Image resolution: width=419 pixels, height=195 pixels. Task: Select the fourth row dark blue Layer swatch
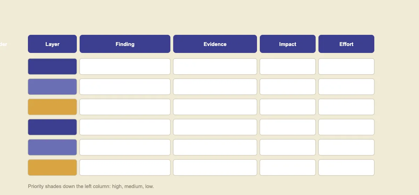[52, 127]
